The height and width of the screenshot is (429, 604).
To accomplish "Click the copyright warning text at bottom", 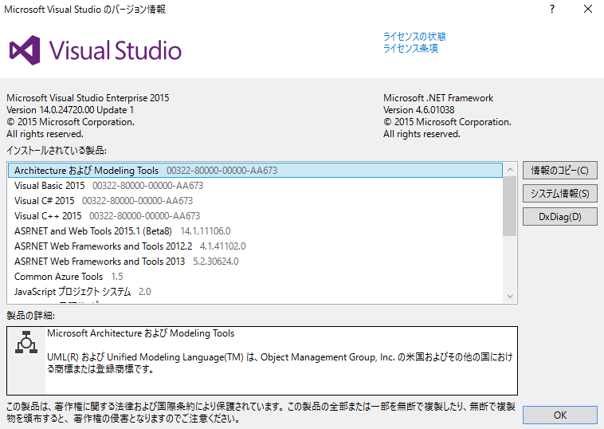I will [x=261, y=412].
